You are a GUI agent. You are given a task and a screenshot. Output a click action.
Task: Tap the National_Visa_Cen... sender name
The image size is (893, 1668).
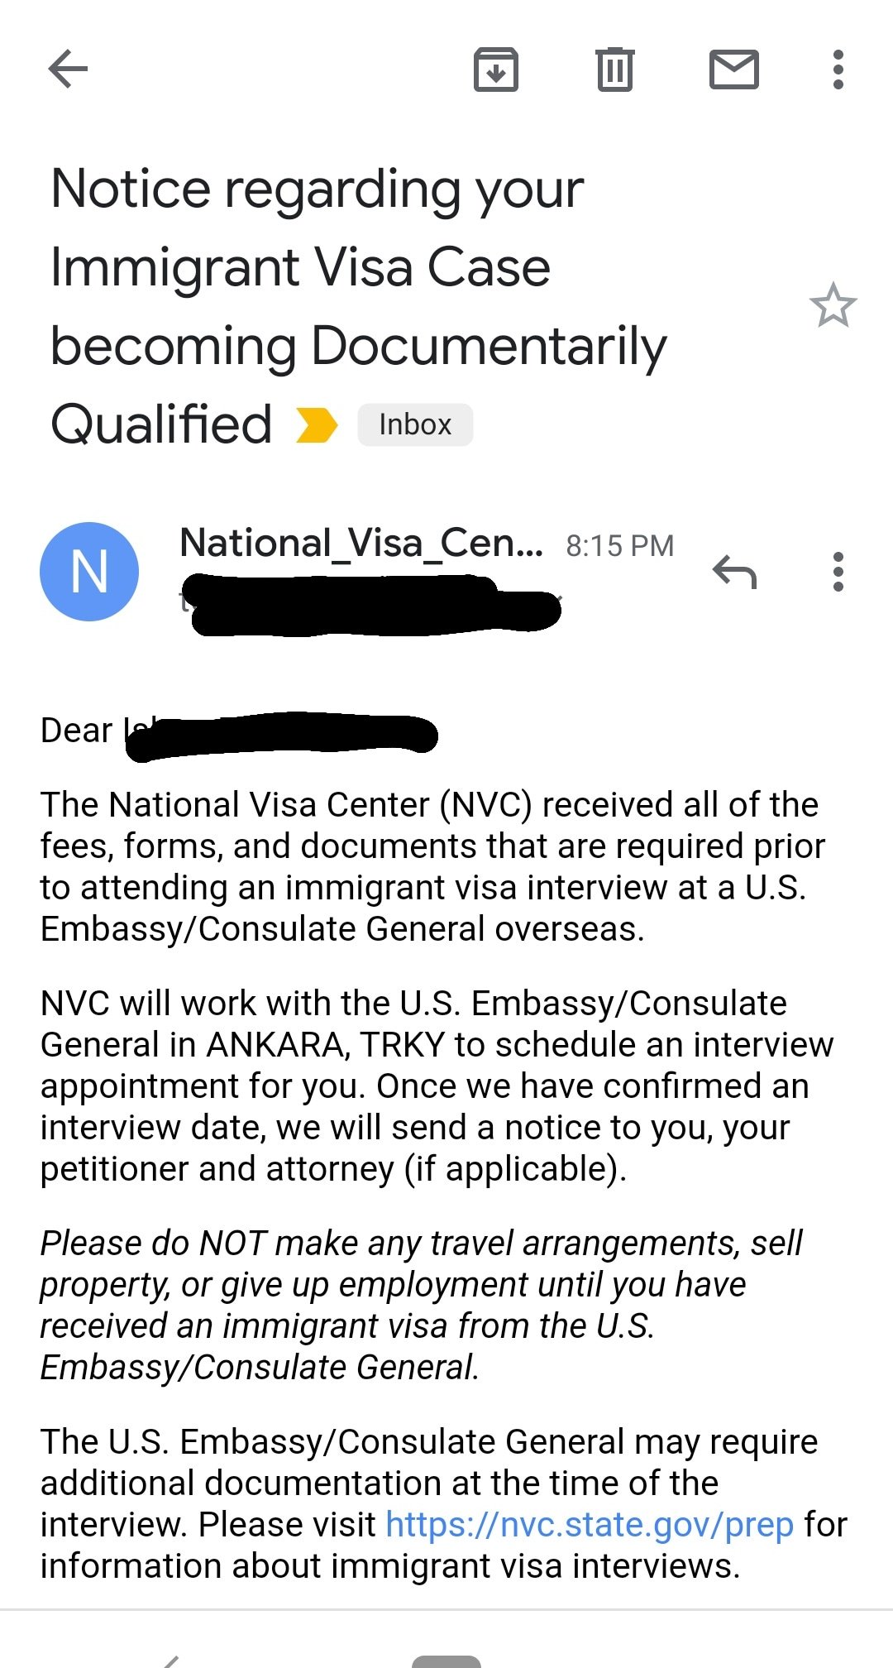click(x=361, y=544)
